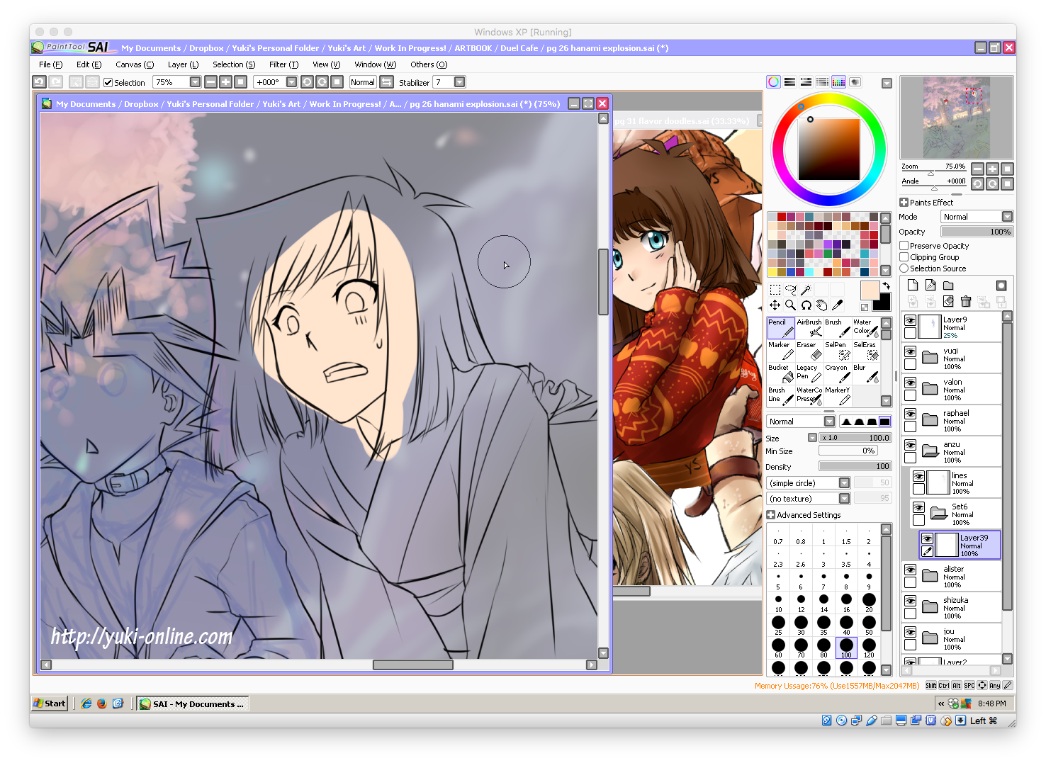Choose the Legacy Pen tool
Viewport: 1046px width, 763px height.
coord(809,373)
